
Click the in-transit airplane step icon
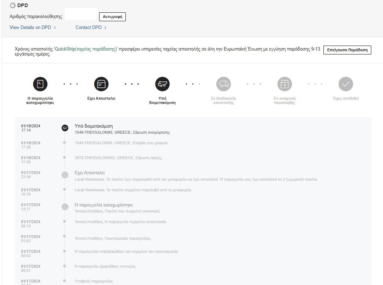click(162, 84)
